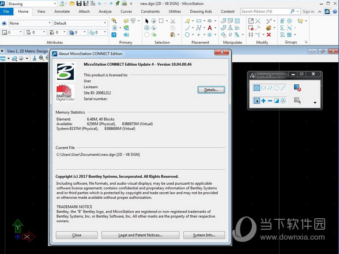Open the File backstage tab

(6, 12)
